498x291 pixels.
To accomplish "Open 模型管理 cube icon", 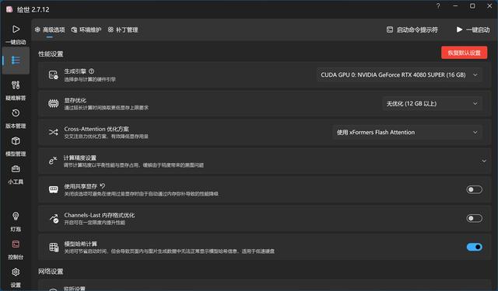I will coord(16,141).
